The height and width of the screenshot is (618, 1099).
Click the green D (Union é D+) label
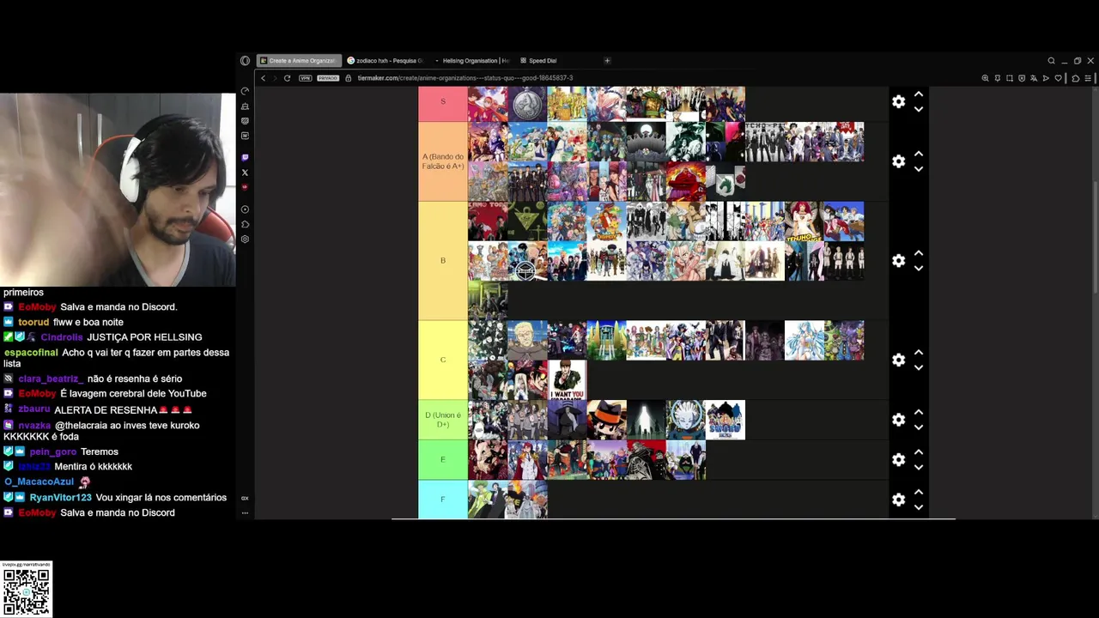(443, 420)
